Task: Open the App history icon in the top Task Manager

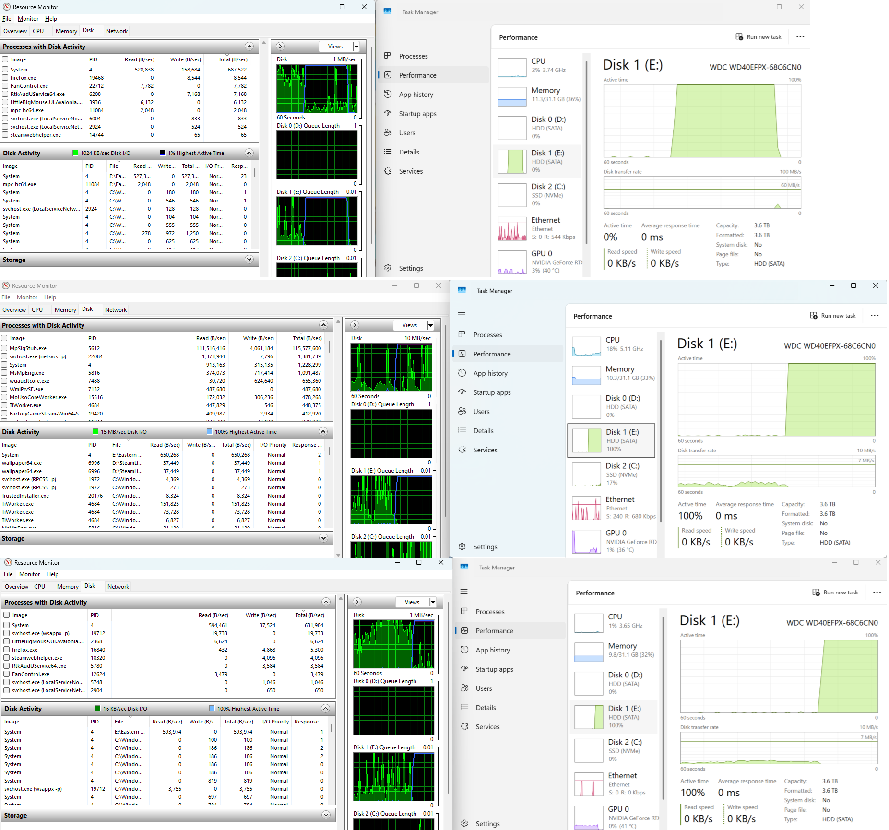Action: point(388,94)
